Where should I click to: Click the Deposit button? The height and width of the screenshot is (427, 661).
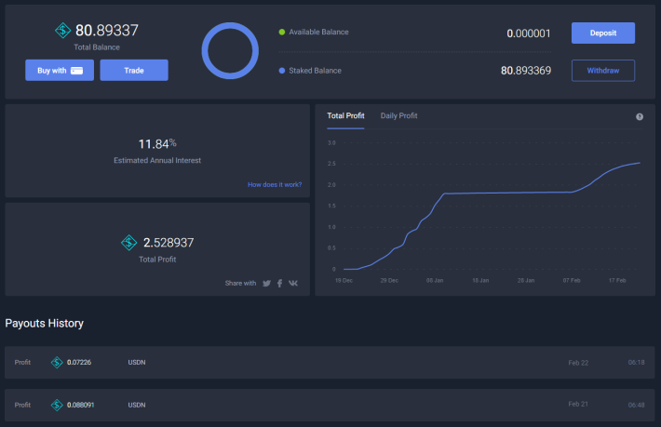(x=603, y=33)
